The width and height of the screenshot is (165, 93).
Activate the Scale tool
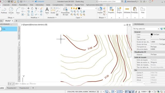32,14
